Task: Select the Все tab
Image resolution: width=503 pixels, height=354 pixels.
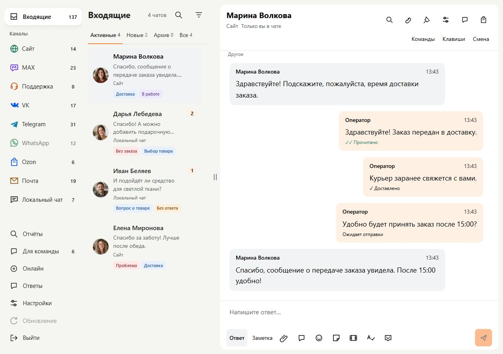Action: [x=186, y=35]
